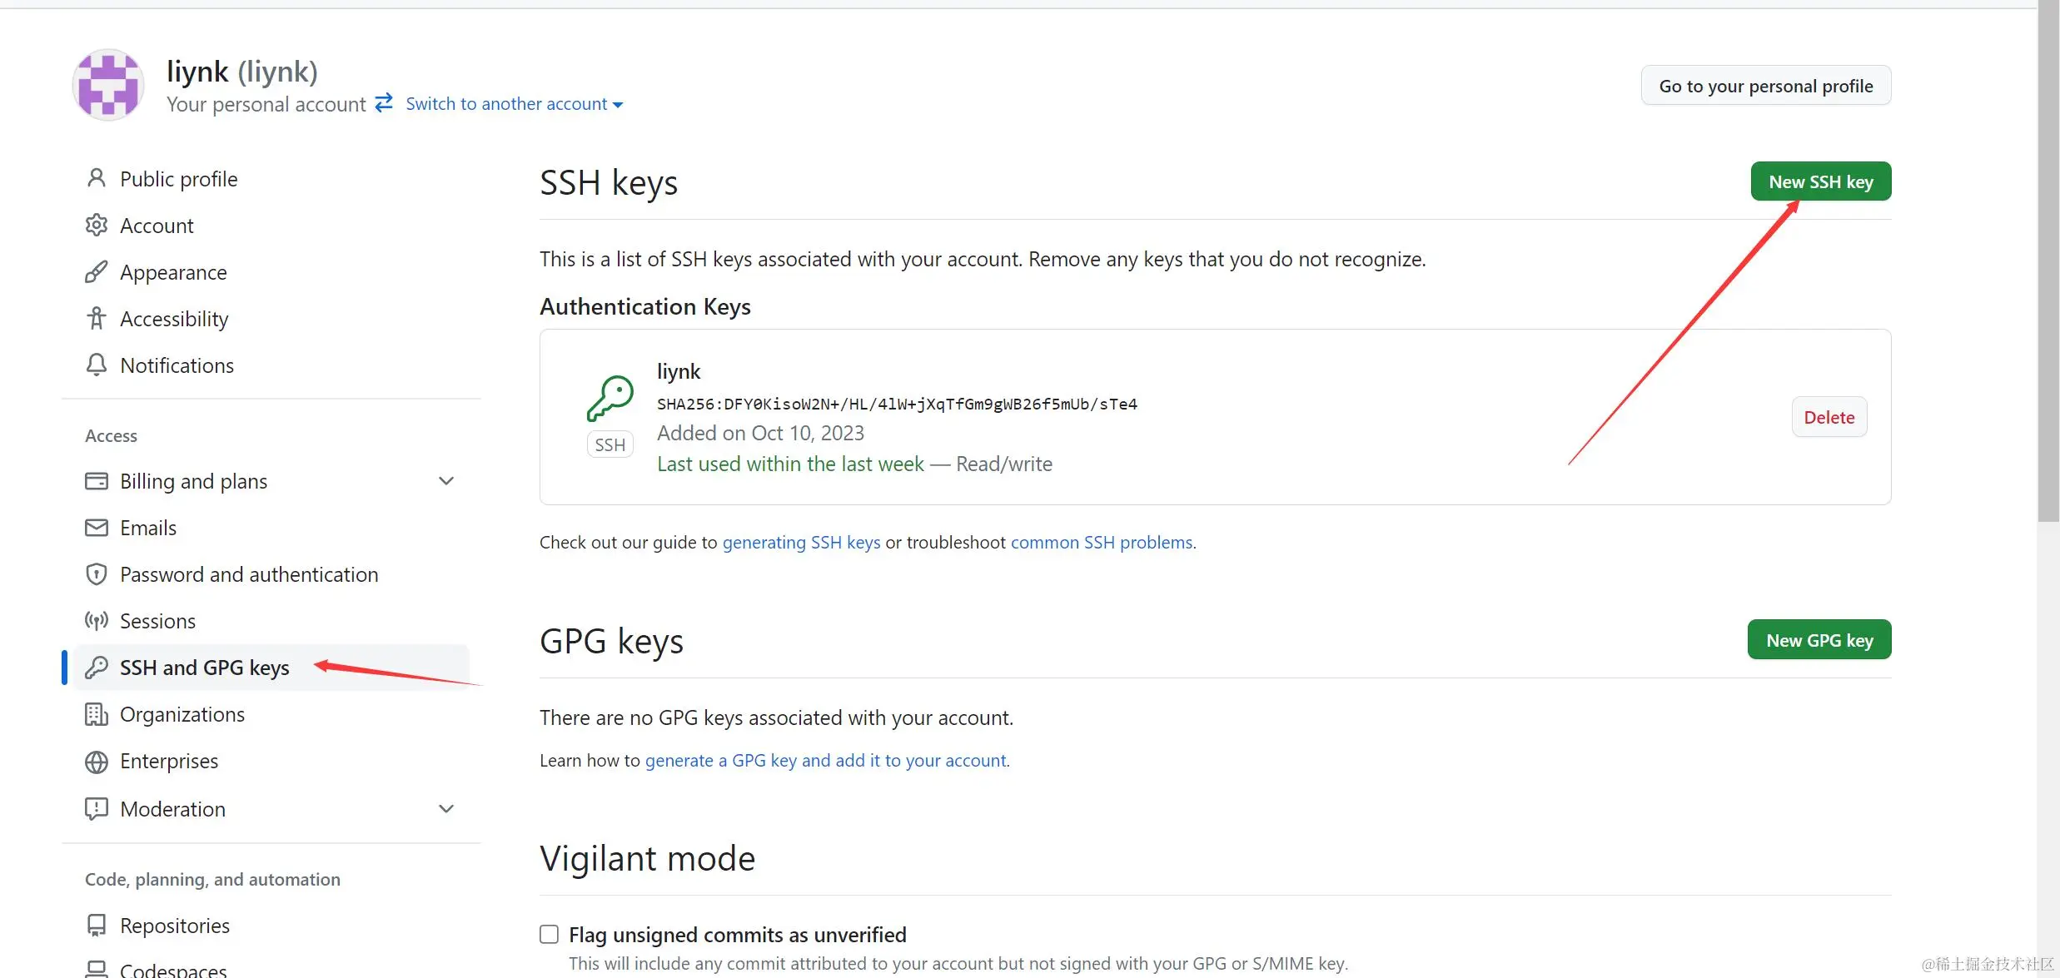
Task: Click the liynk profile avatar image
Action: tap(108, 85)
